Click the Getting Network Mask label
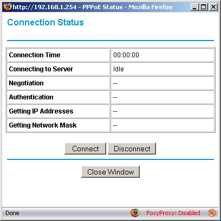221x221 pixels. pos(43,125)
